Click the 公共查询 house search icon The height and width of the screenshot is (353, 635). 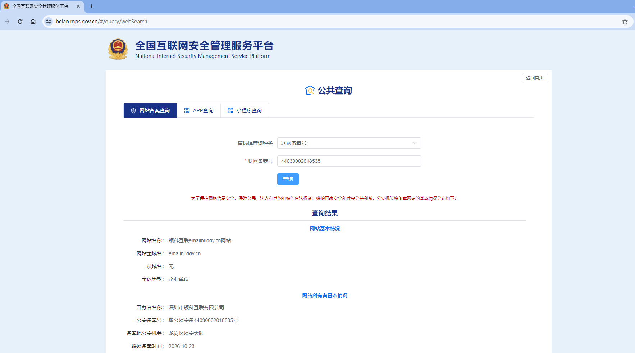310,90
